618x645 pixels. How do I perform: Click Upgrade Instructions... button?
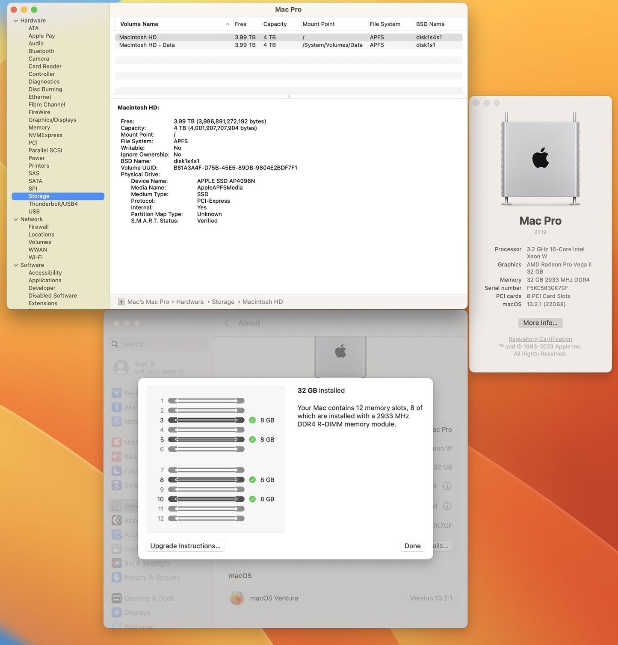pyautogui.click(x=185, y=546)
